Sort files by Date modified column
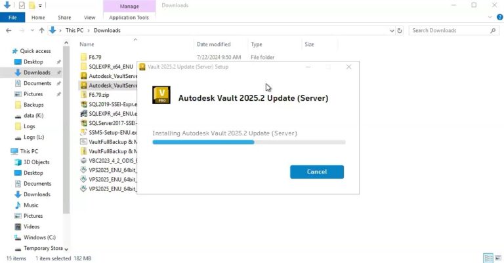Screen dimensions: 504x263 coord(213,44)
